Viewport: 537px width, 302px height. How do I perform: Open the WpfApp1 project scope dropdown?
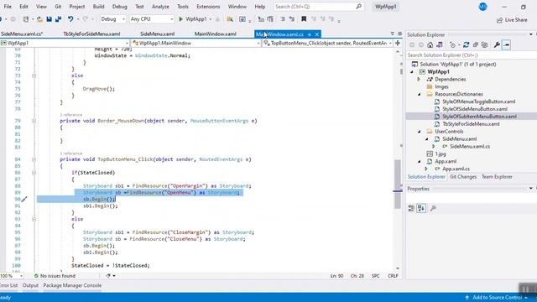[x=65, y=43]
